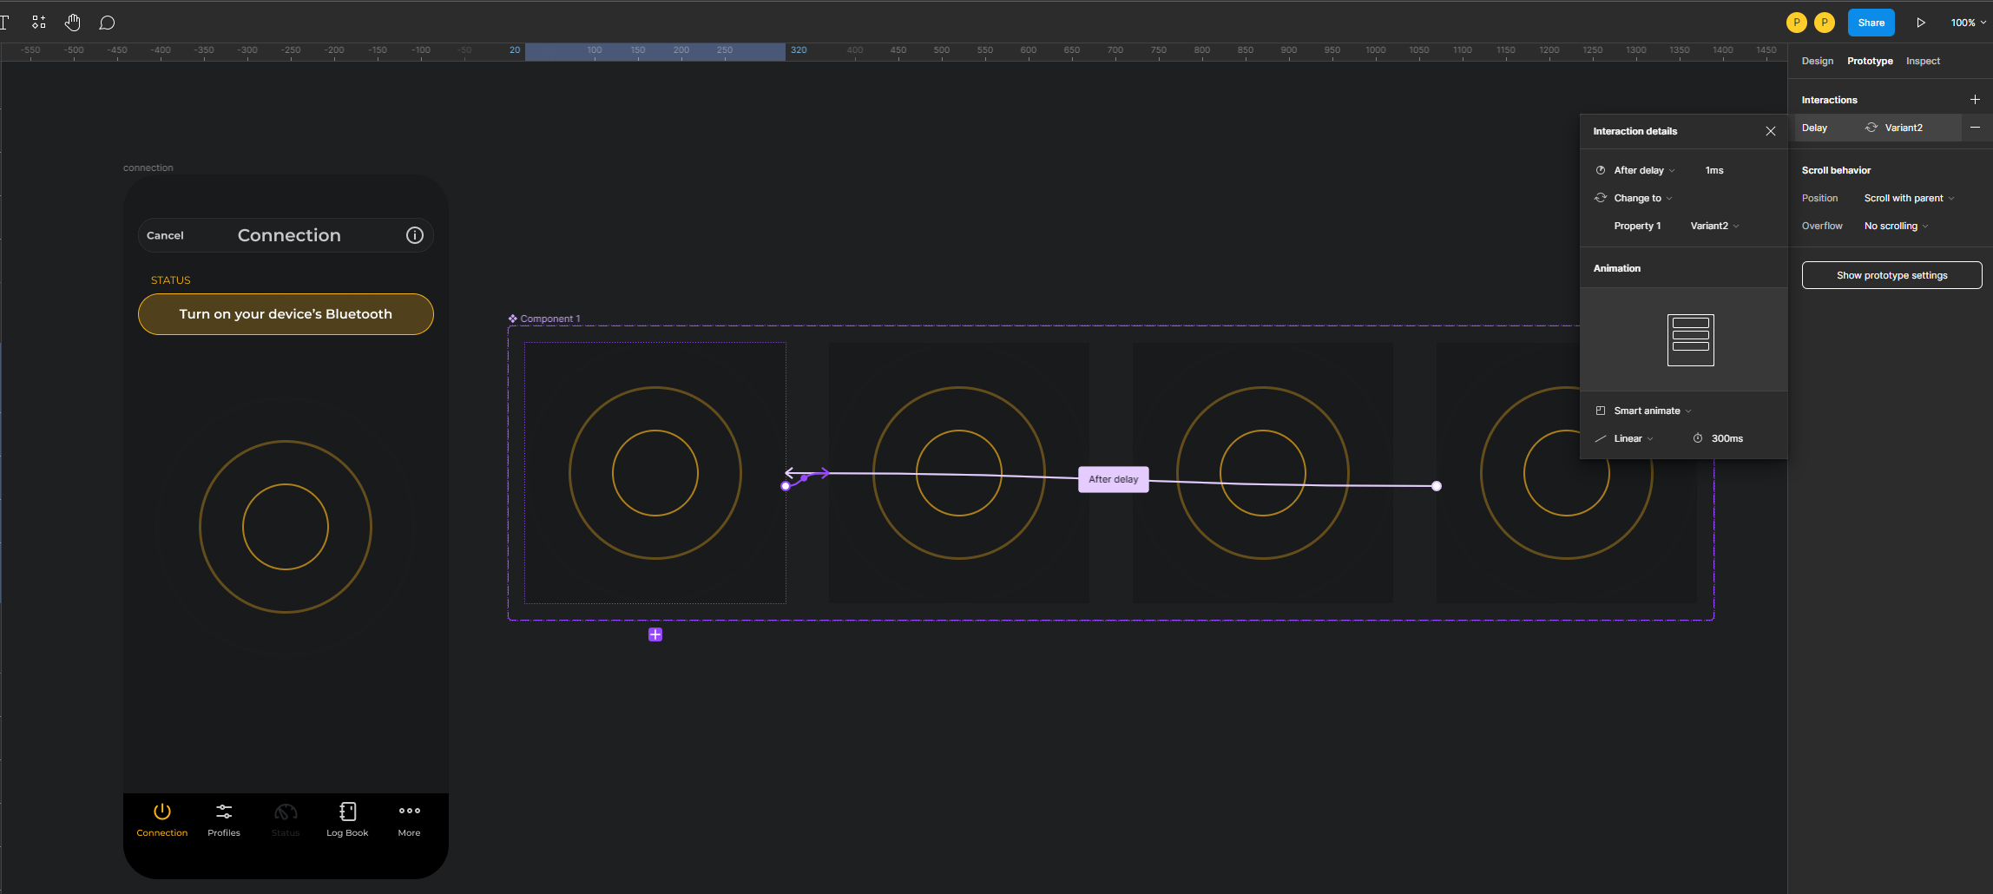
Task: Click Cancel in the phone mockup
Action: pos(165,235)
